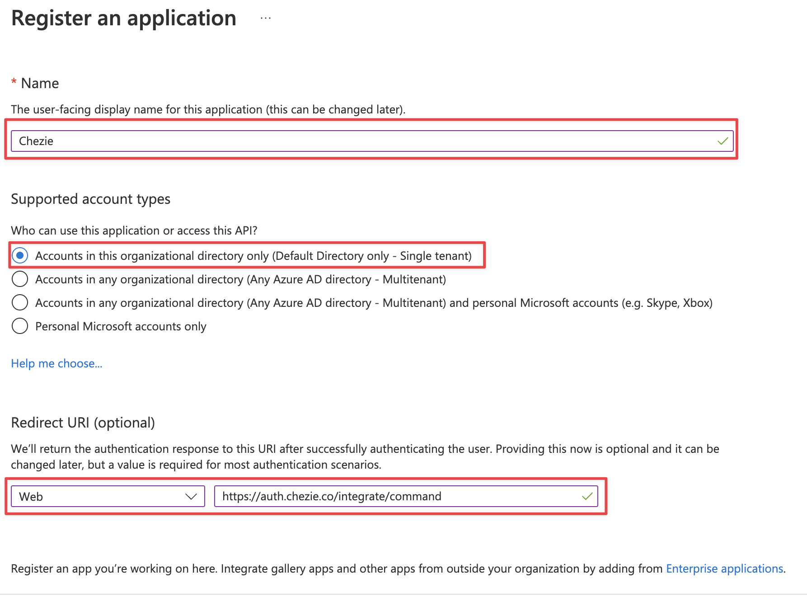Click 'The user-facing display name' description text

(x=208, y=109)
